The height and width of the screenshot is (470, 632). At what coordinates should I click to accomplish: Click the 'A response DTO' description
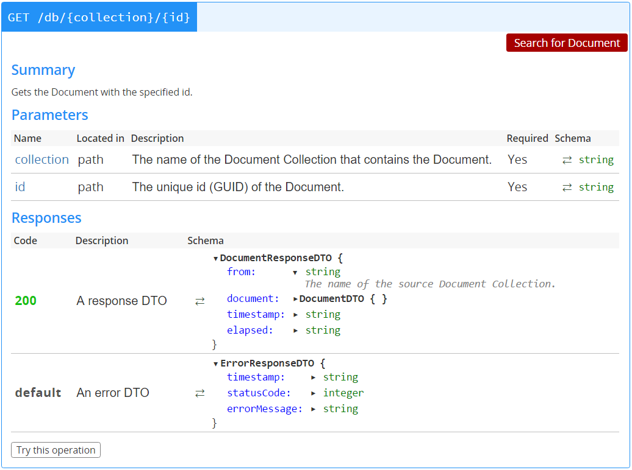(122, 301)
